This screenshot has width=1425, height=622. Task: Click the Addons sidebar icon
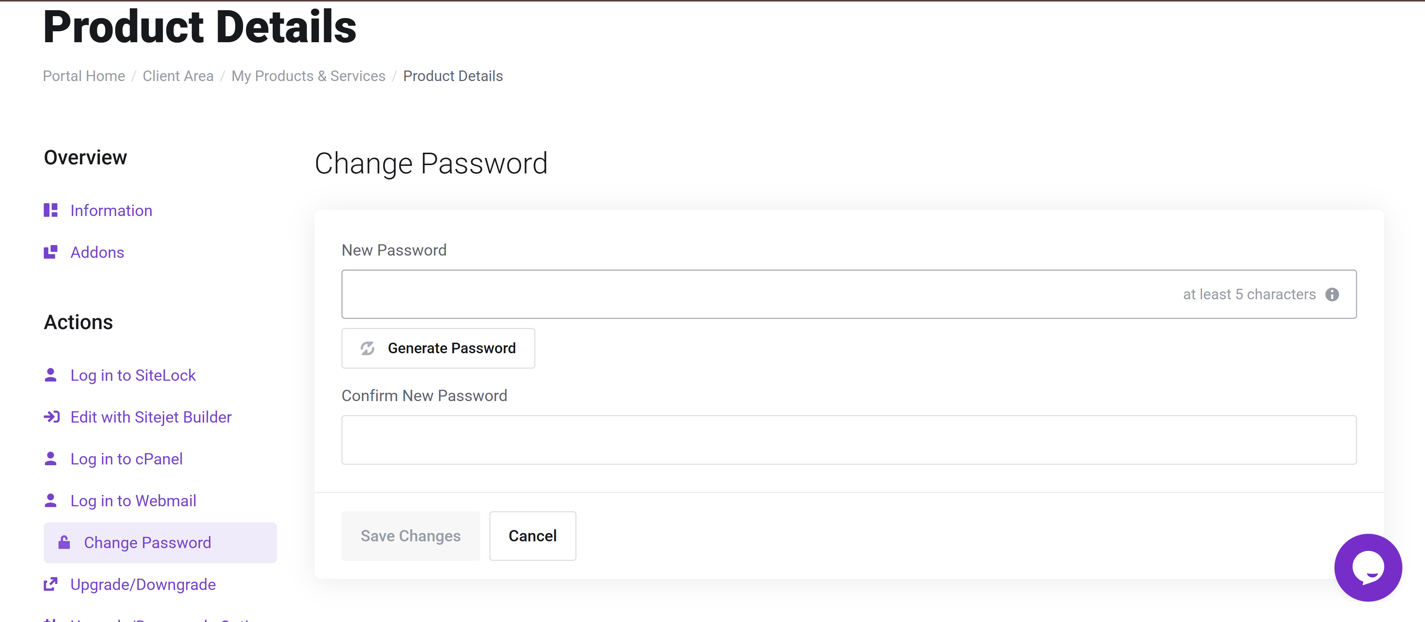[x=50, y=252]
